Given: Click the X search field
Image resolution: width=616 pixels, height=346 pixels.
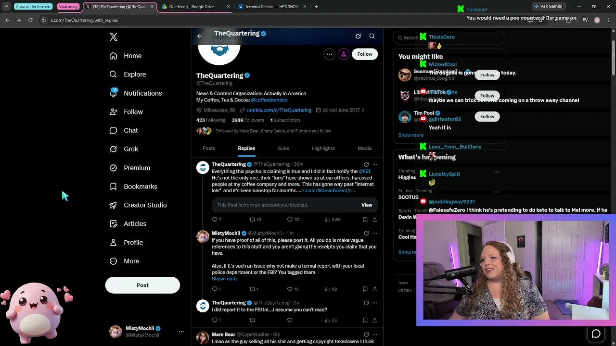Looking at the screenshot, I should point(449,37).
